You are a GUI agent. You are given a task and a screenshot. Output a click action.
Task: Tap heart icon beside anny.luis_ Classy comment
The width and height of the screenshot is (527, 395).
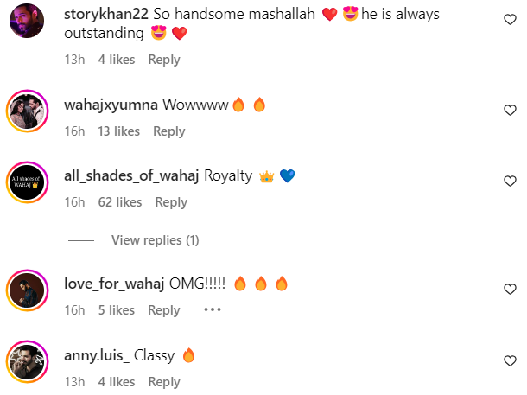click(510, 360)
